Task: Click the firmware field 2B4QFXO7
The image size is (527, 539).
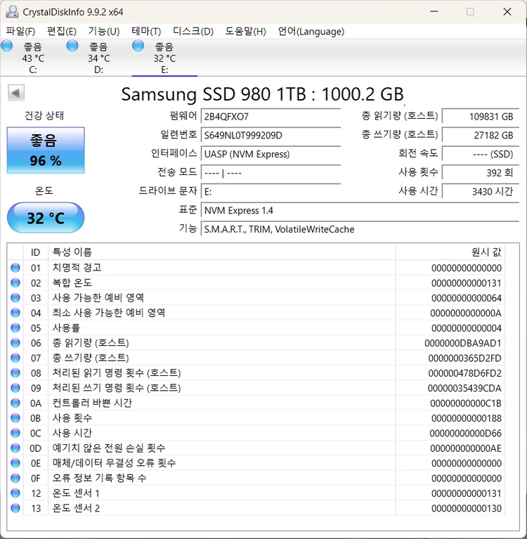Action: (x=271, y=116)
